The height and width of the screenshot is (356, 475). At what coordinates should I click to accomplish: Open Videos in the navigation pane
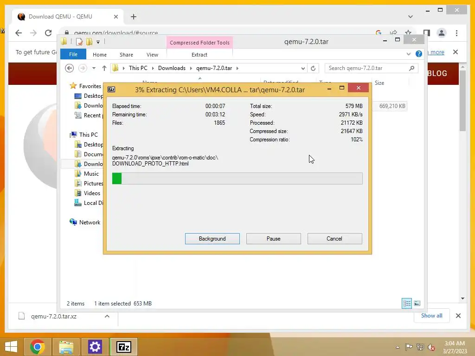(x=92, y=193)
